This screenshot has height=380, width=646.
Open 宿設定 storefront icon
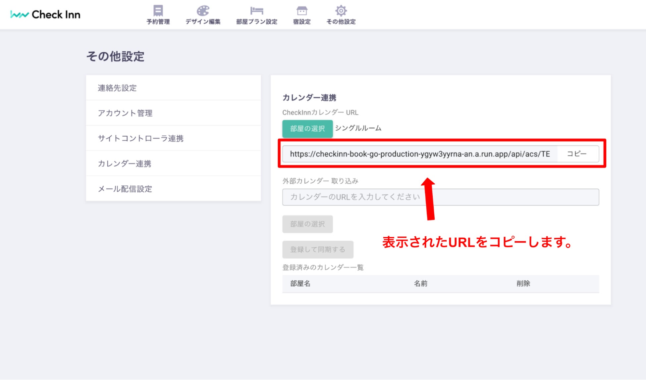pos(301,11)
